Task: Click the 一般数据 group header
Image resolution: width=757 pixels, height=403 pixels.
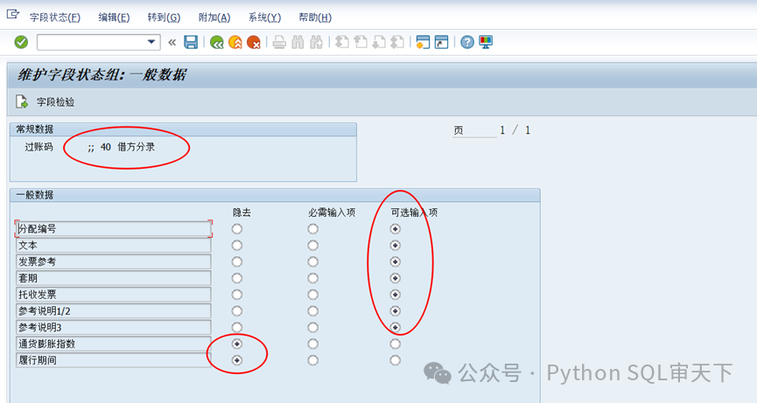Action: click(275, 195)
